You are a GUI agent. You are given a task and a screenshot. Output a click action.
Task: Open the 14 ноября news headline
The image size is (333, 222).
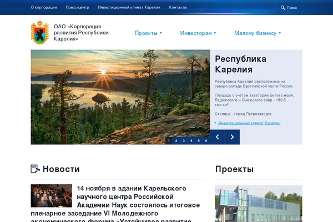(116, 205)
